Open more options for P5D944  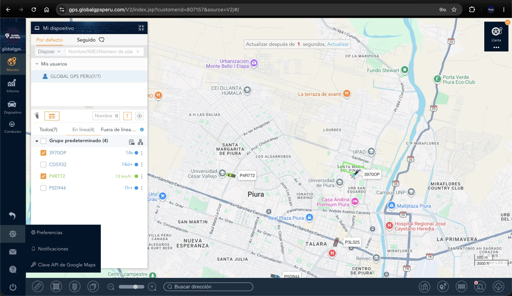click(142, 188)
